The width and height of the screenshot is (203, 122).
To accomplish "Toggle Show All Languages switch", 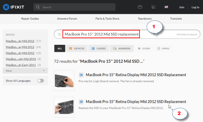I will coord(41,81).
